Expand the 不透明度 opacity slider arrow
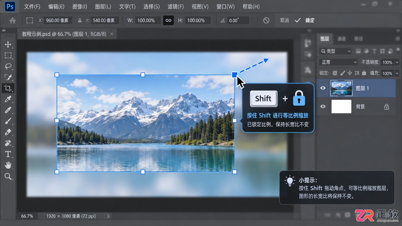Viewport: 402px width, 226px height. pyautogui.click(x=397, y=62)
